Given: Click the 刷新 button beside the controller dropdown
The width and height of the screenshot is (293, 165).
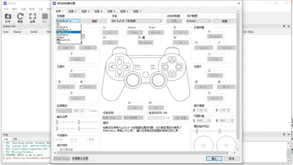Looking at the screenshot, I should pyautogui.click(x=95, y=21).
